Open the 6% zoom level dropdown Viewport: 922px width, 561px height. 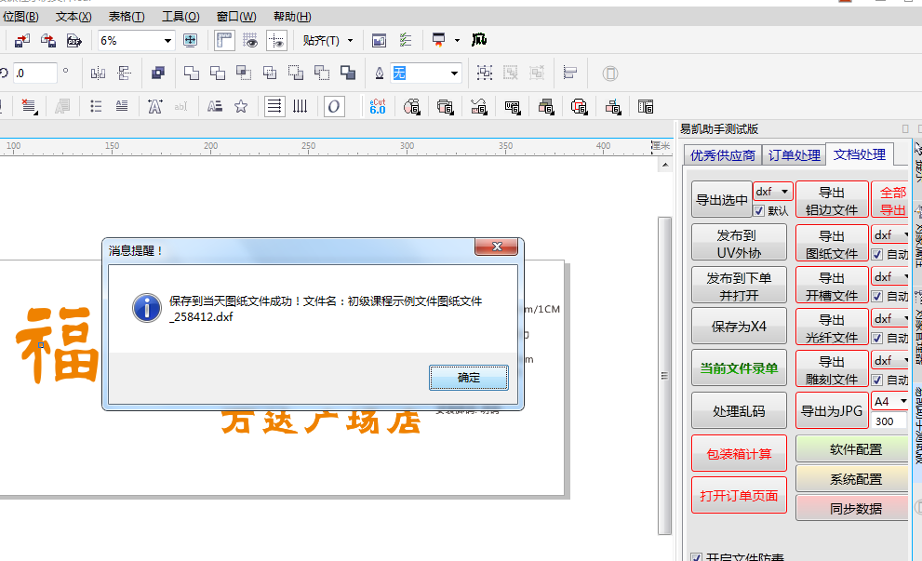coord(168,40)
